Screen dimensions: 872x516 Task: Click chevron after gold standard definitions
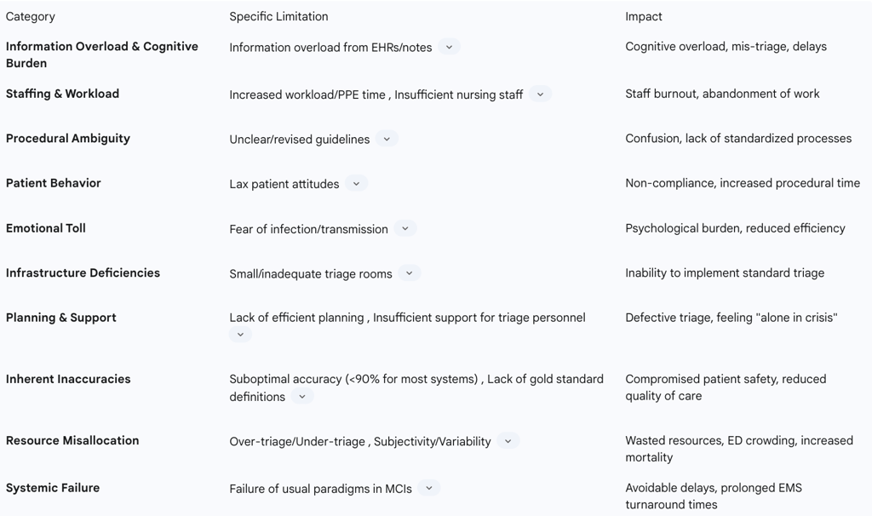[x=302, y=397]
